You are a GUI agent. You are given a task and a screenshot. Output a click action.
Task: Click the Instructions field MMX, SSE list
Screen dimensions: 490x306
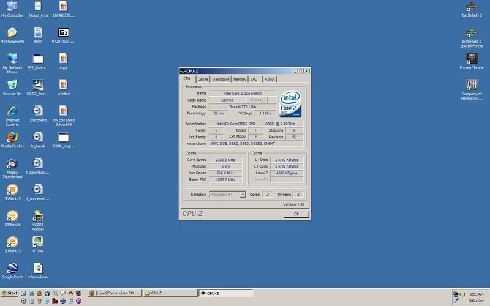tap(256, 144)
